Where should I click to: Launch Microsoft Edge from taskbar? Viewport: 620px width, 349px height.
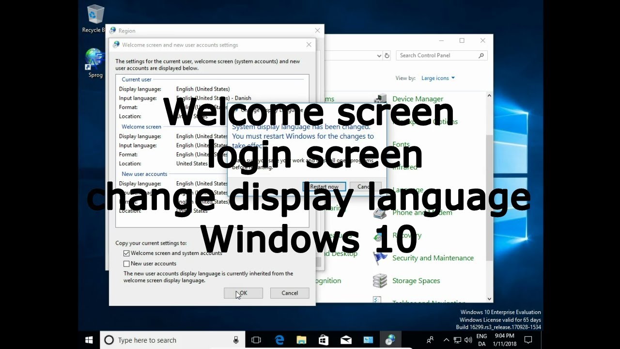279,340
